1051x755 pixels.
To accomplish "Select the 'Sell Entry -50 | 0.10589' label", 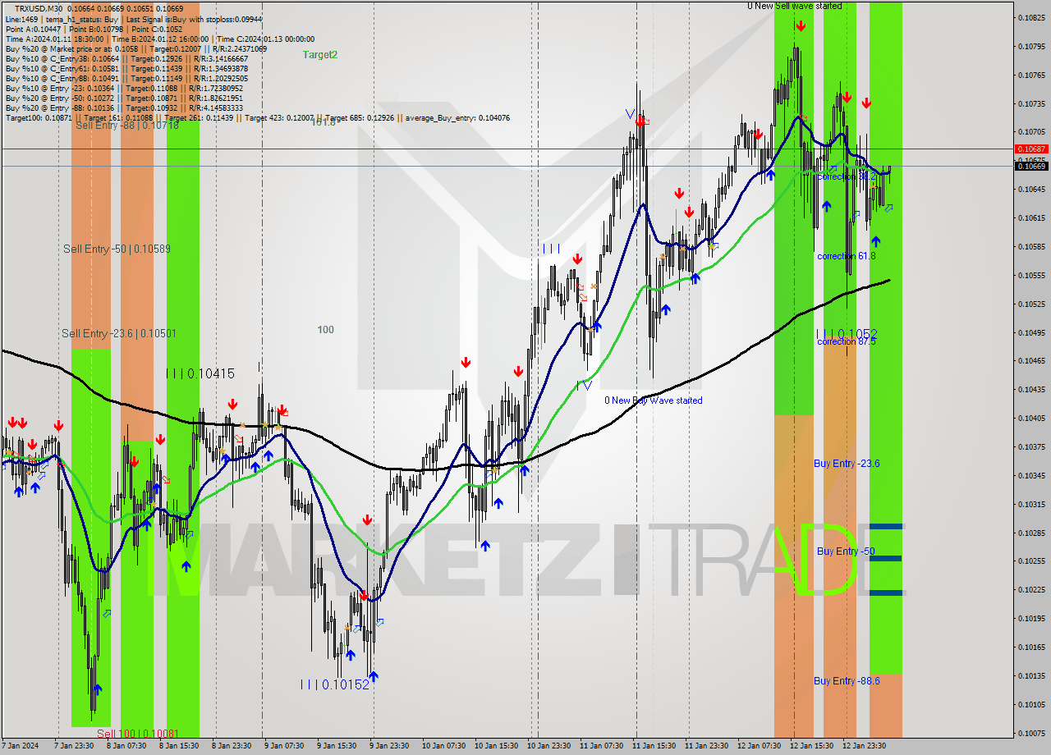I will pyautogui.click(x=117, y=249).
